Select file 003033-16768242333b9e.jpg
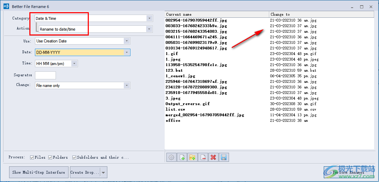The height and width of the screenshot is (182, 379). click(x=196, y=26)
